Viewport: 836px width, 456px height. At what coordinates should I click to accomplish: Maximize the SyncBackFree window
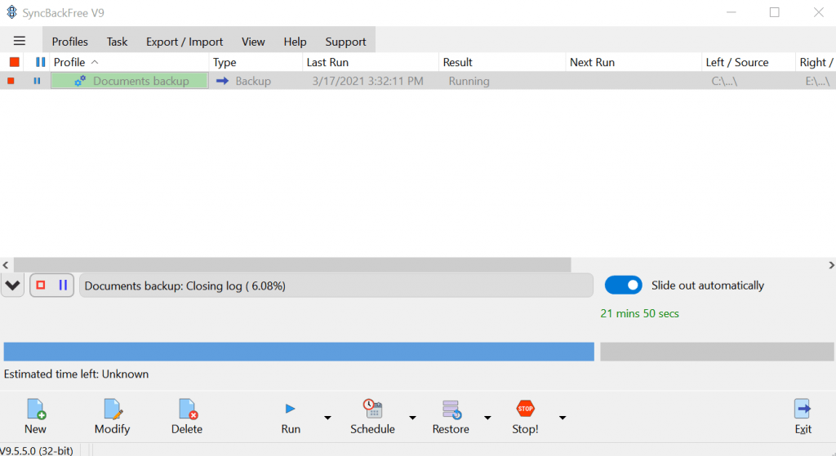point(775,12)
